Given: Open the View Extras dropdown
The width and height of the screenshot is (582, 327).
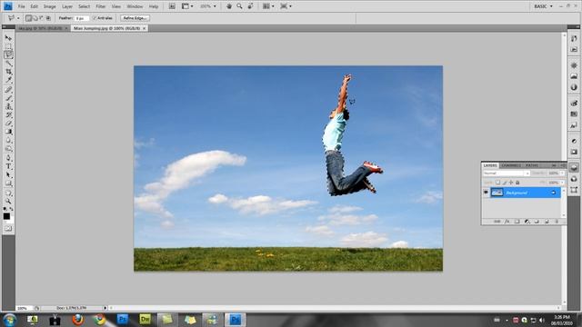Looking at the screenshot, I should pyautogui.click(x=187, y=6).
